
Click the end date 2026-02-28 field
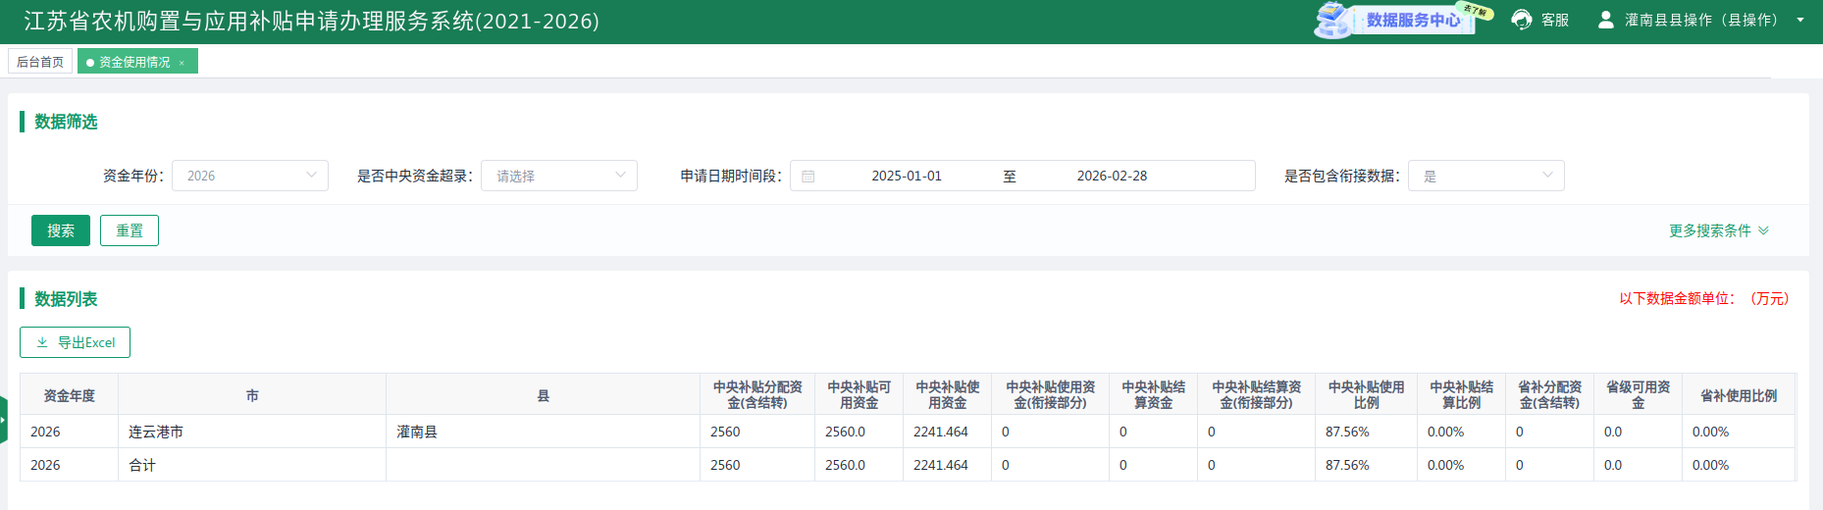click(x=1112, y=176)
